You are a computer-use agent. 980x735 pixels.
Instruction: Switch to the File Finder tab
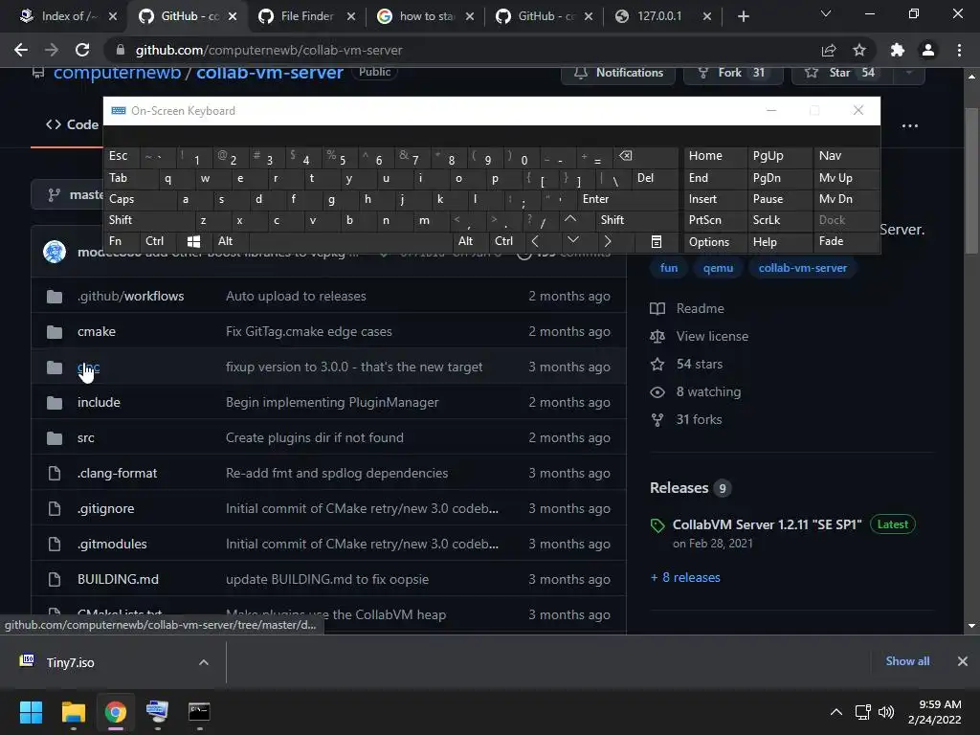(x=306, y=16)
